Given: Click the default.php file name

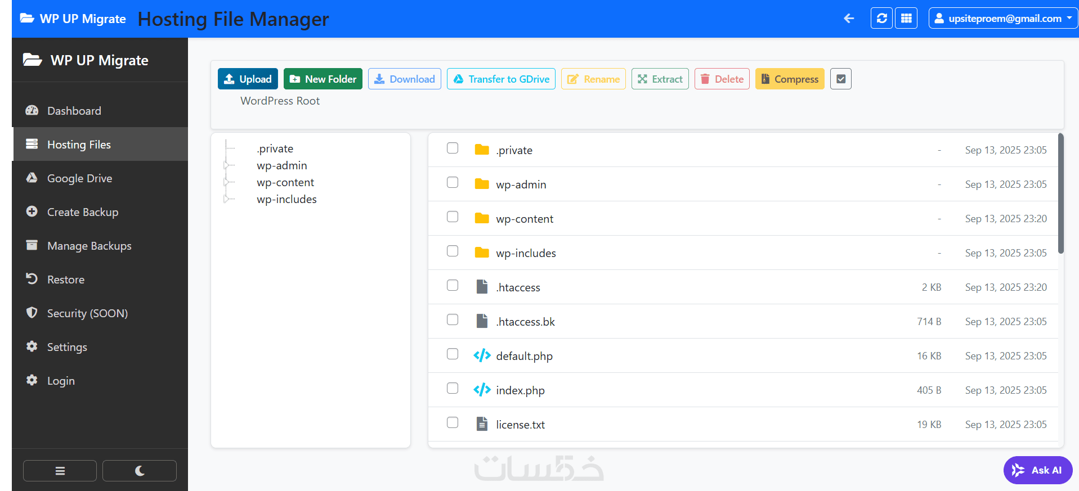Looking at the screenshot, I should point(524,356).
